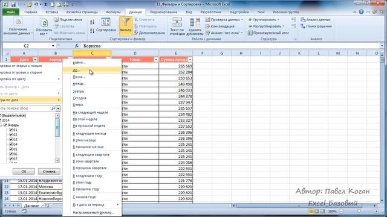Click the select-all corner of the sheet
The height and width of the screenshot is (217, 387).
[7, 53]
